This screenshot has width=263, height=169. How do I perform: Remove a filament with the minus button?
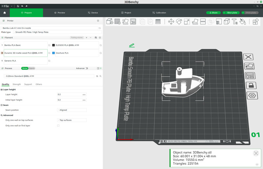point(91,38)
